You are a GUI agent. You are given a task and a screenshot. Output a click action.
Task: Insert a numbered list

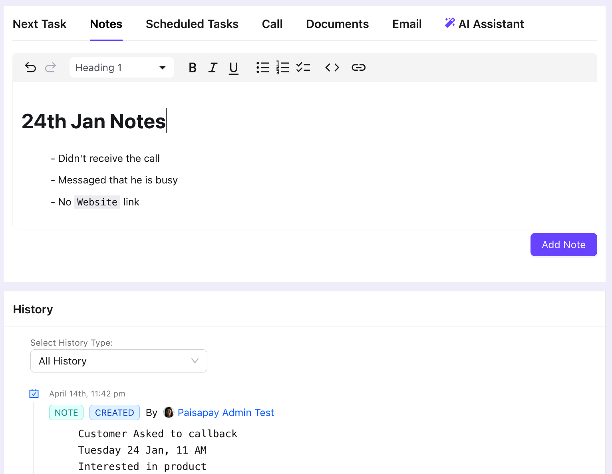pos(282,68)
